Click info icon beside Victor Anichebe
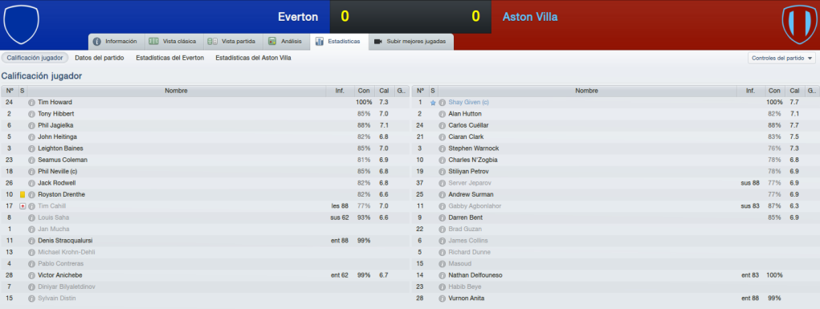Viewport: 820px width, 309px height. (31, 275)
